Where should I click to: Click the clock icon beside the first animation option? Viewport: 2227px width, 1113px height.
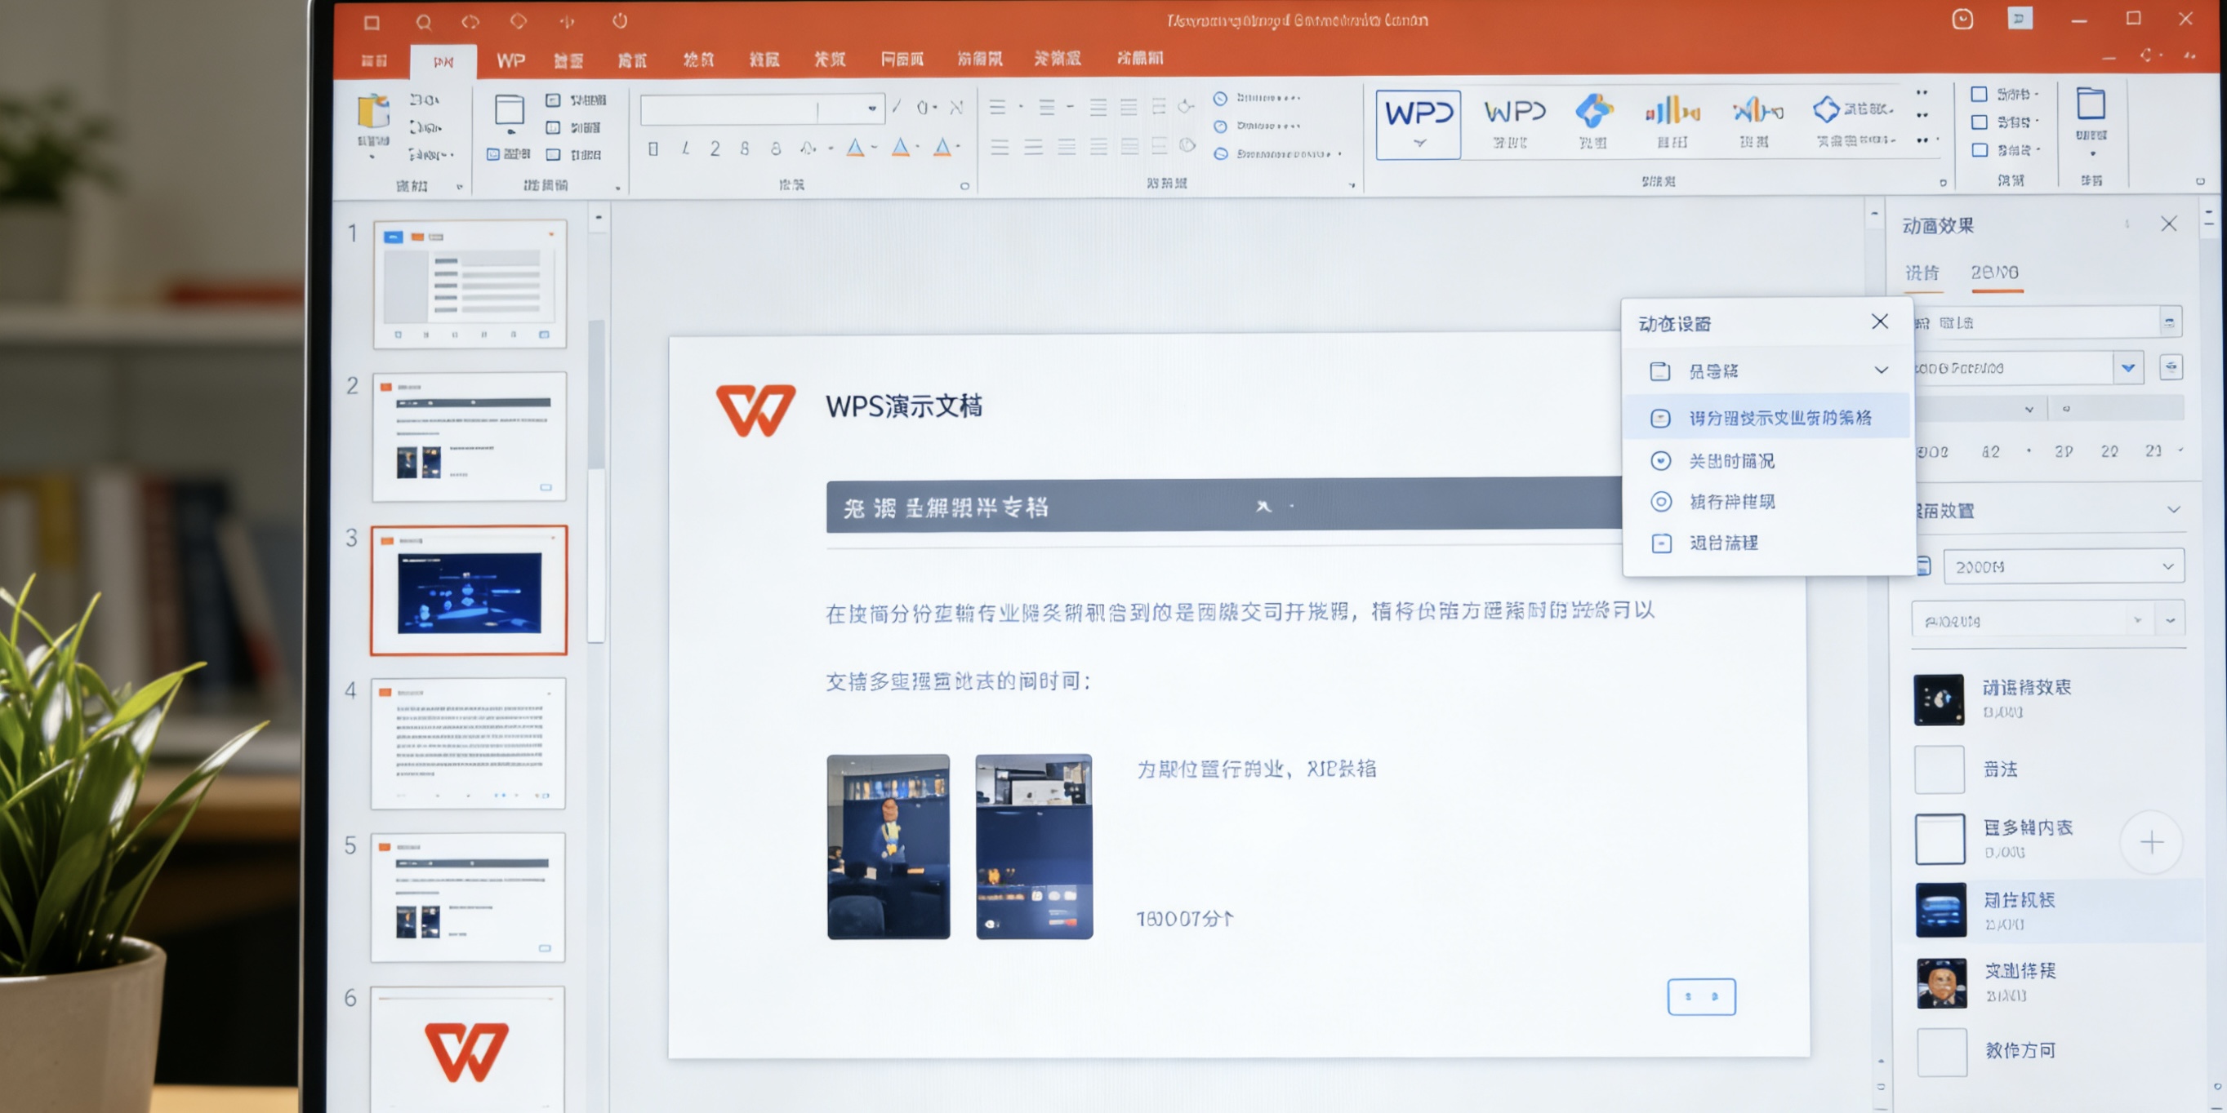(x=1661, y=460)
